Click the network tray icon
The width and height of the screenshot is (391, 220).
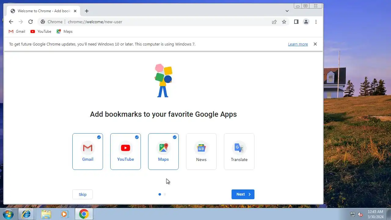pos(353,214)
